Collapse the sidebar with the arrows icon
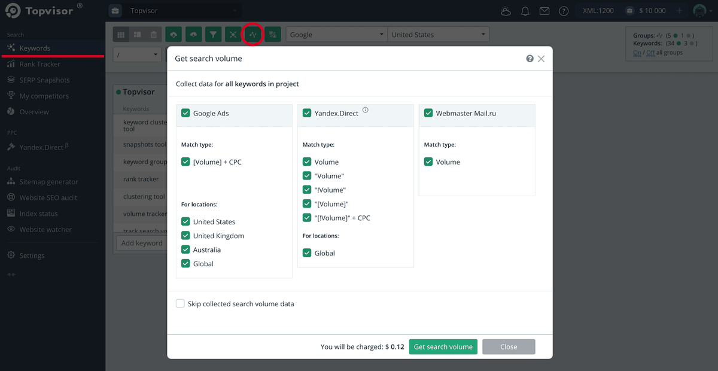718x371 pixels. click(x=11, y=274)
